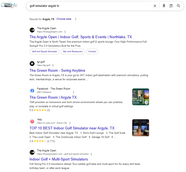The image size is (186, 172).
Task: Click the Google logo
Action: (x=9, y=6)
